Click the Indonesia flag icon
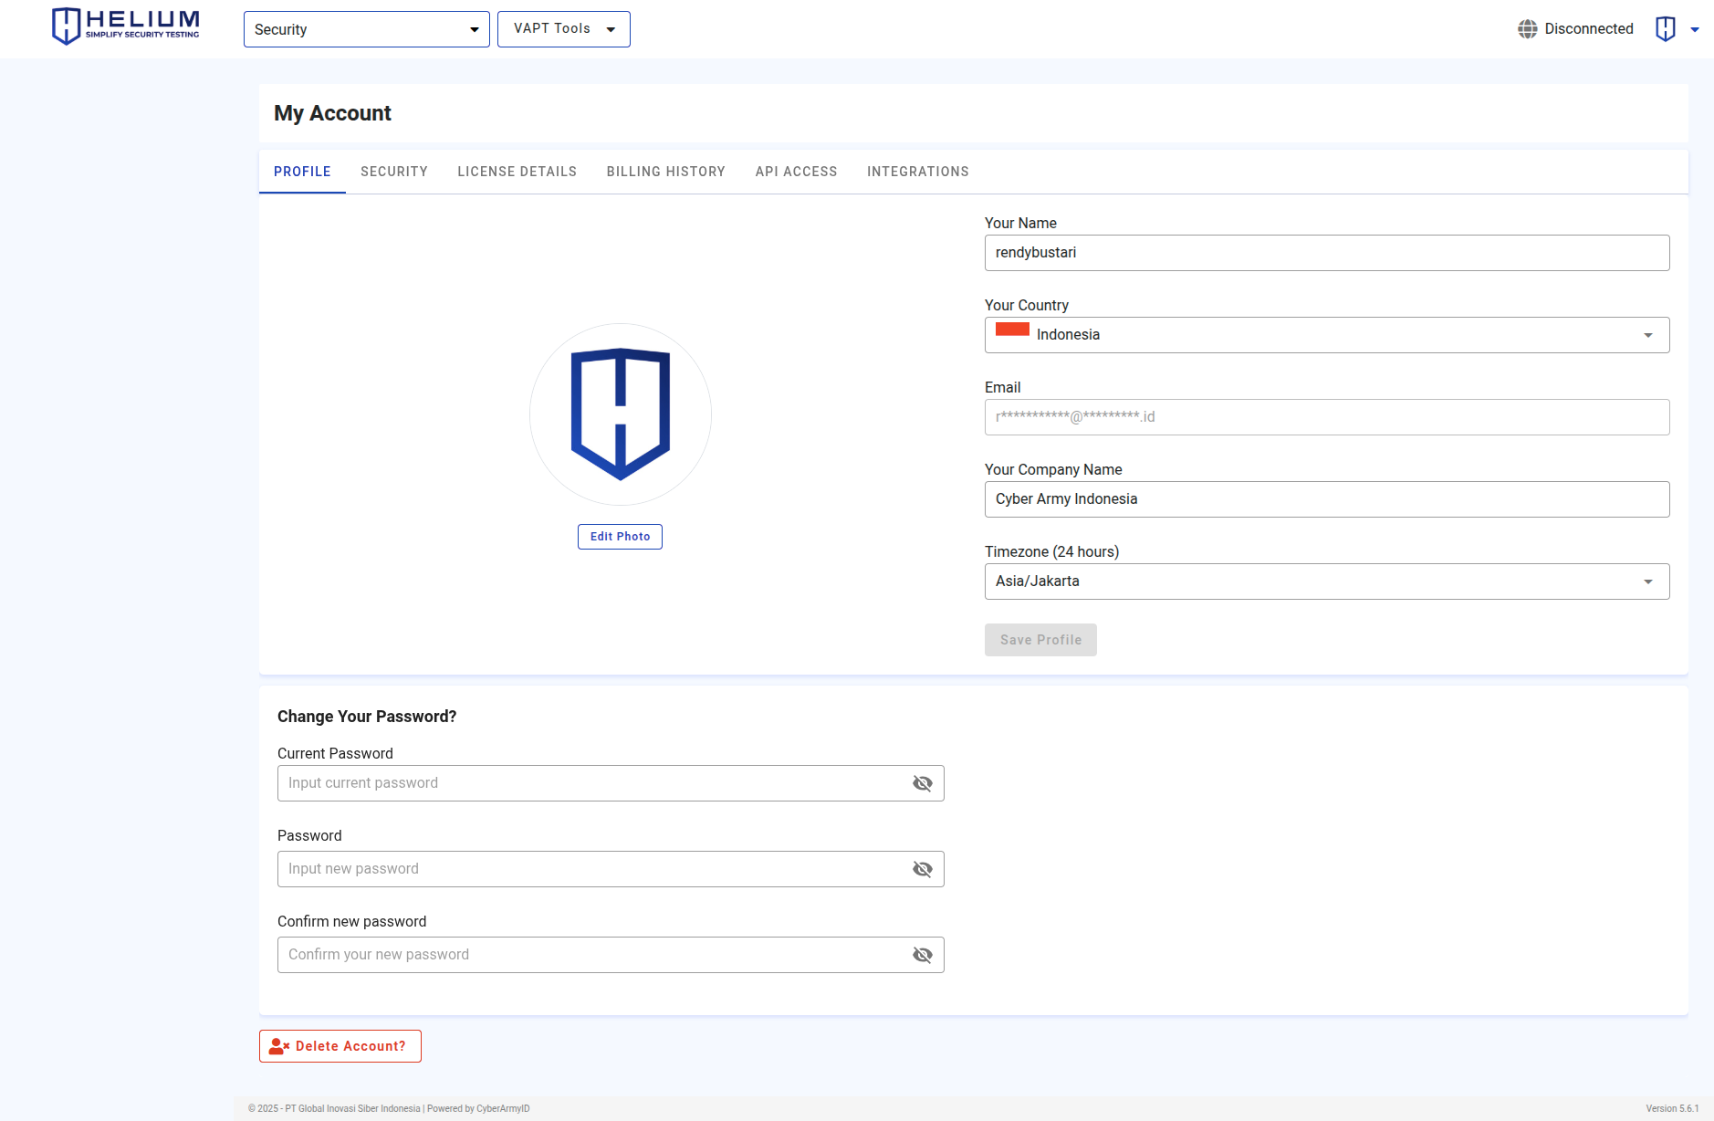1714x1121 pixels. (1012, 330)
